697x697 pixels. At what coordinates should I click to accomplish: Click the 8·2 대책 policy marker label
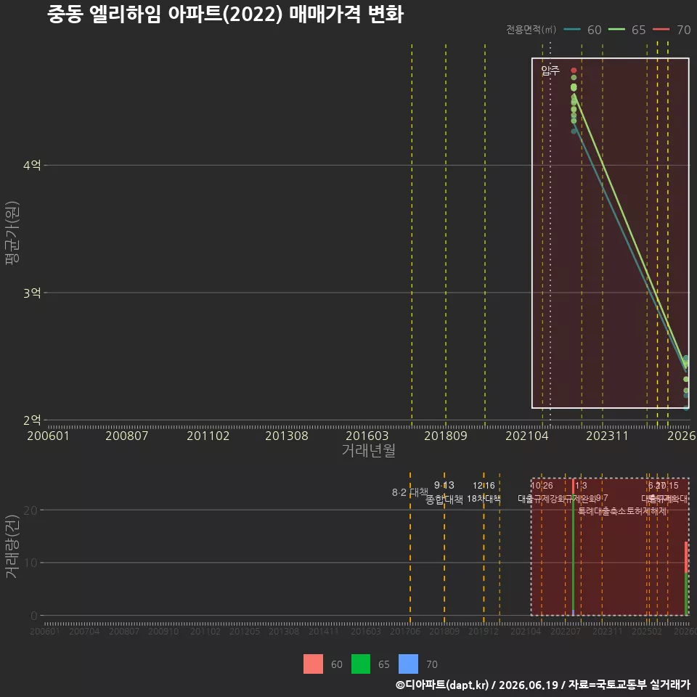(409, 492)
